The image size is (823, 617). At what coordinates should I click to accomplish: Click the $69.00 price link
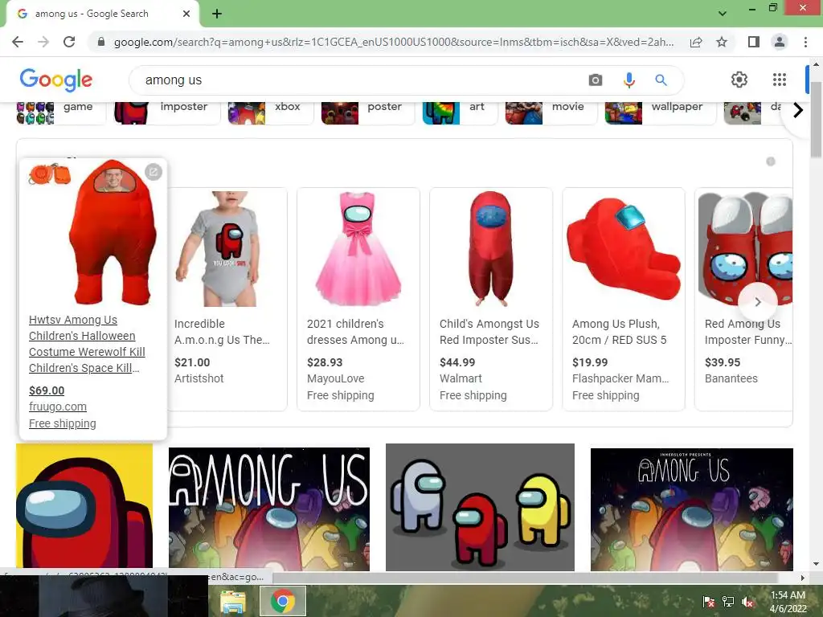coord(47,391)
